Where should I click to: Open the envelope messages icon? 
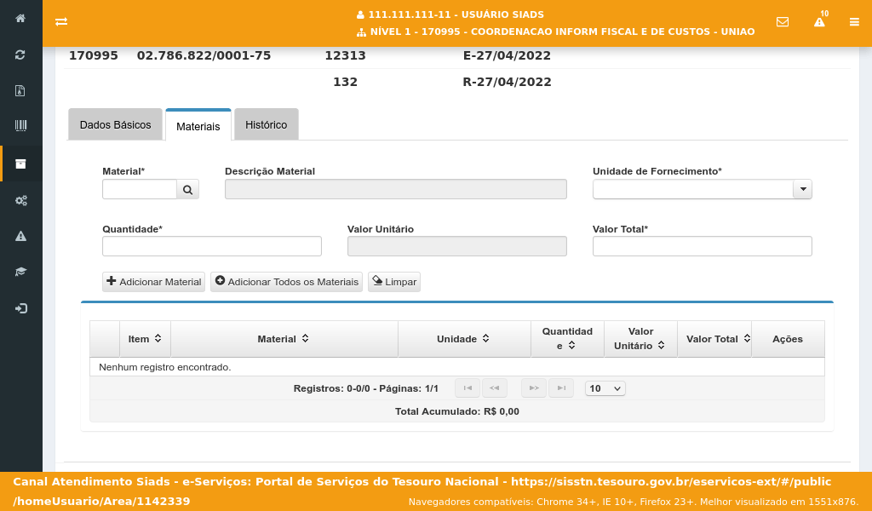[x=783, y=21]
